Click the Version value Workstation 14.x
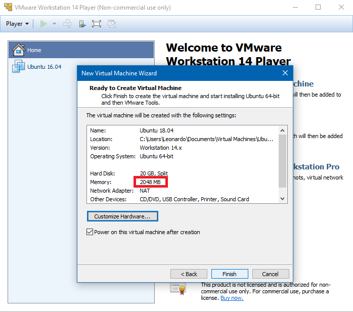The width and height of the screenshot is (353, 312). pyautogui.click(x=161, y=148)
